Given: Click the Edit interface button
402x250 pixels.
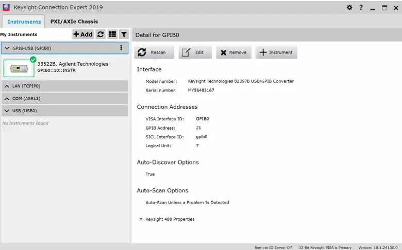Looking at the screenshot, I should click(195, 52).
